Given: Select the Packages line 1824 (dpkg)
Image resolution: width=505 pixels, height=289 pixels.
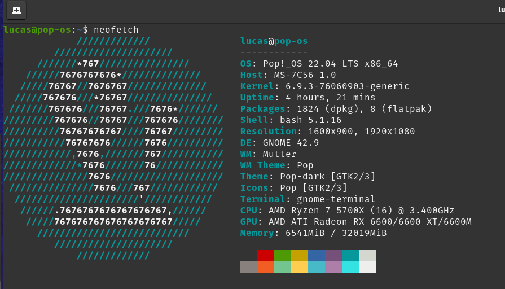Looking at the screenshot, I should point(336,109).
